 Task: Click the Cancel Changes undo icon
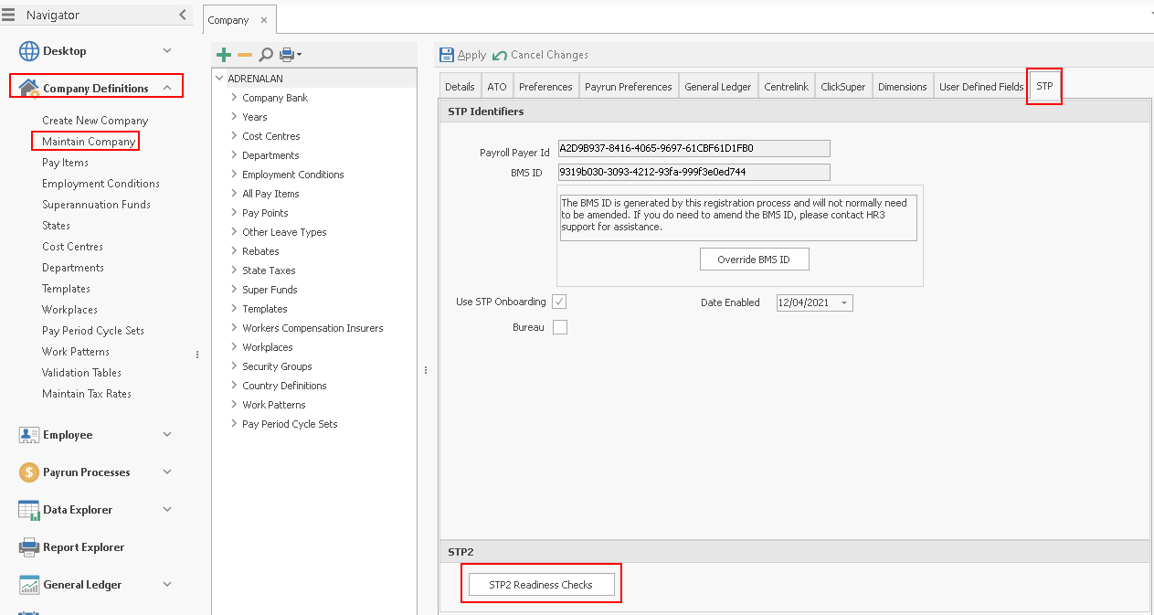[x=500, y=55]
